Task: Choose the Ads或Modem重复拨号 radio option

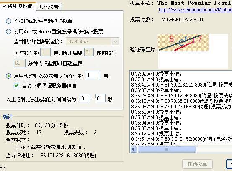Action: [8, 31]
